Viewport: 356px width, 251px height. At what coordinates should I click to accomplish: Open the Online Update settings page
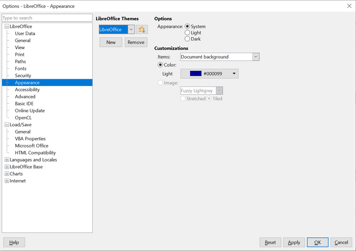[x=30, y=111]
